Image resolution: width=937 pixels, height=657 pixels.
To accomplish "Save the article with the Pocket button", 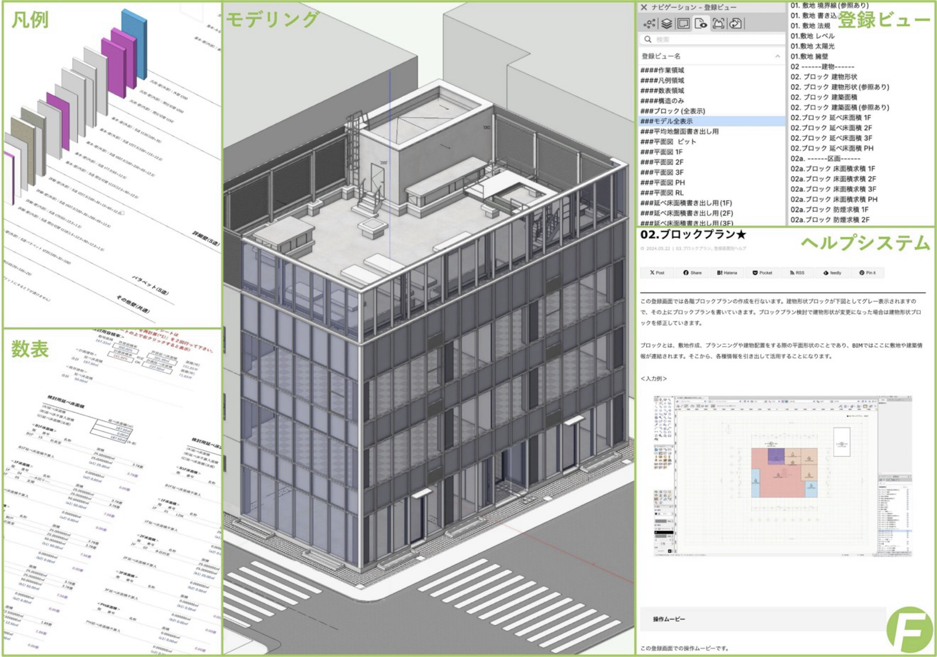I will pyautogui.click(x=762, y=272).
